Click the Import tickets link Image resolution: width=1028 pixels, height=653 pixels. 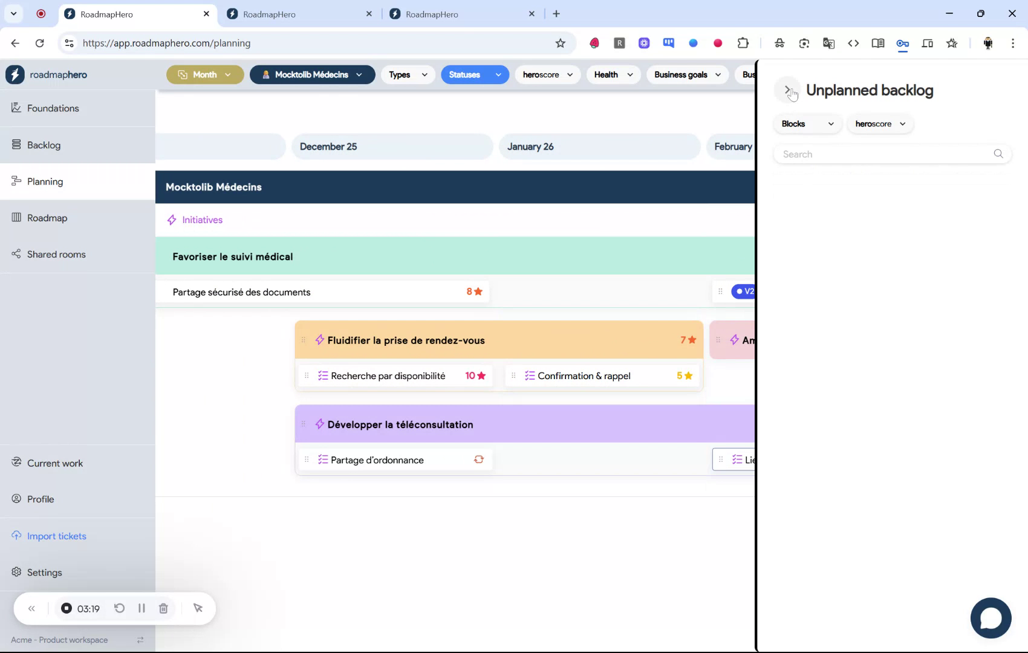(x=56, y=536)
